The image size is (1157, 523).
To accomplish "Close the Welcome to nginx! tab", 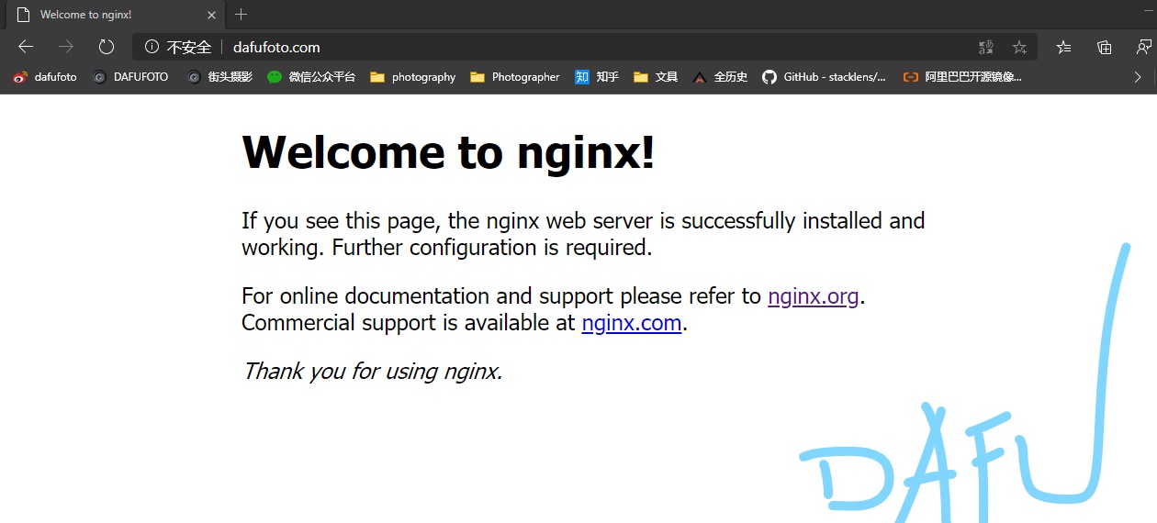I will point(211,15).
